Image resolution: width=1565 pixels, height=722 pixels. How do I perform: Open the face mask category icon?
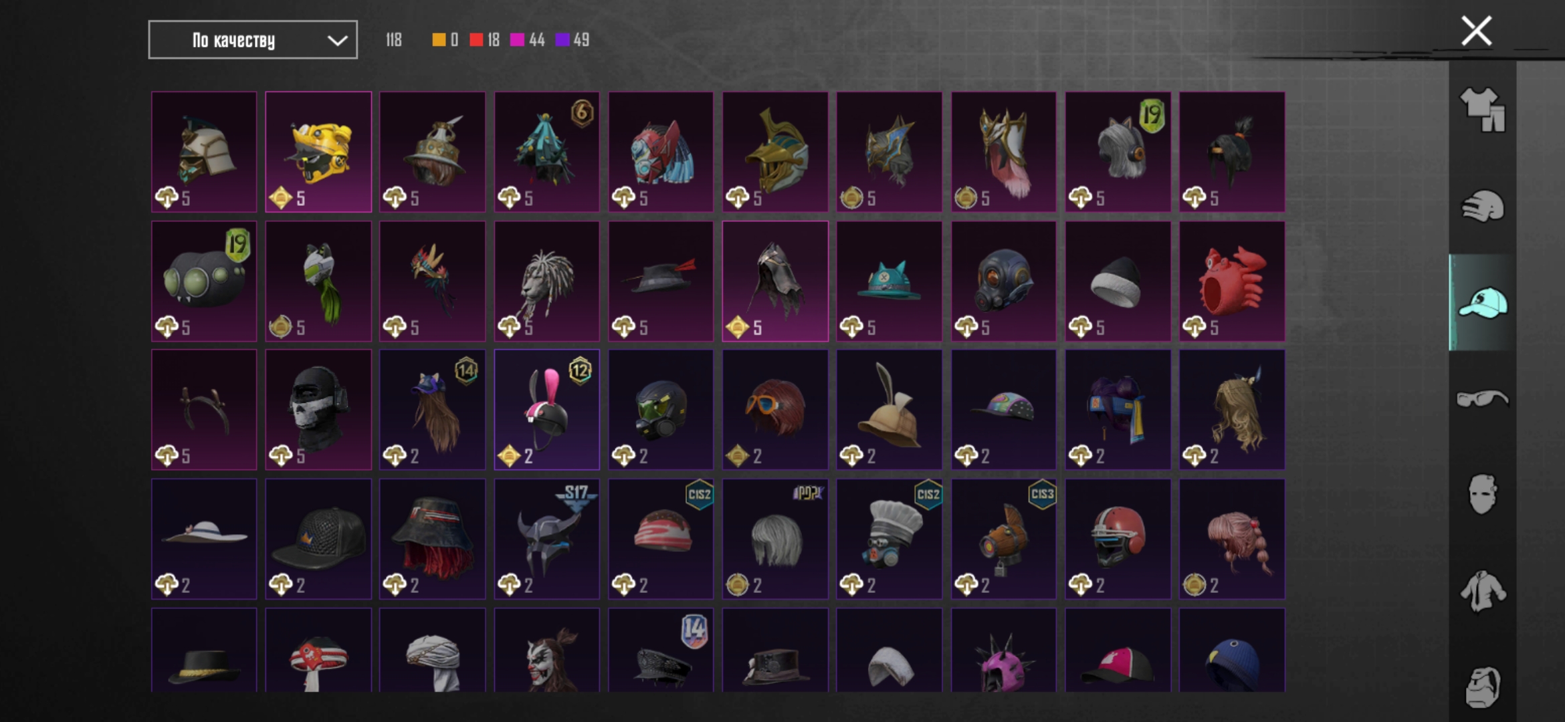point(1482,495)
